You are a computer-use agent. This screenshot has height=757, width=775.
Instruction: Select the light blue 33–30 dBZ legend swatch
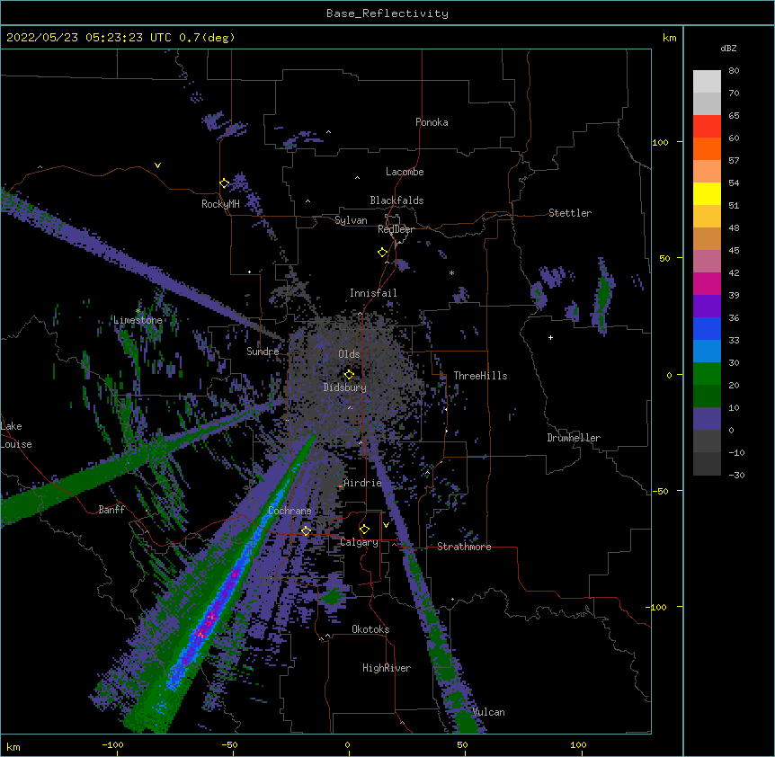click(x=707, y=352)
